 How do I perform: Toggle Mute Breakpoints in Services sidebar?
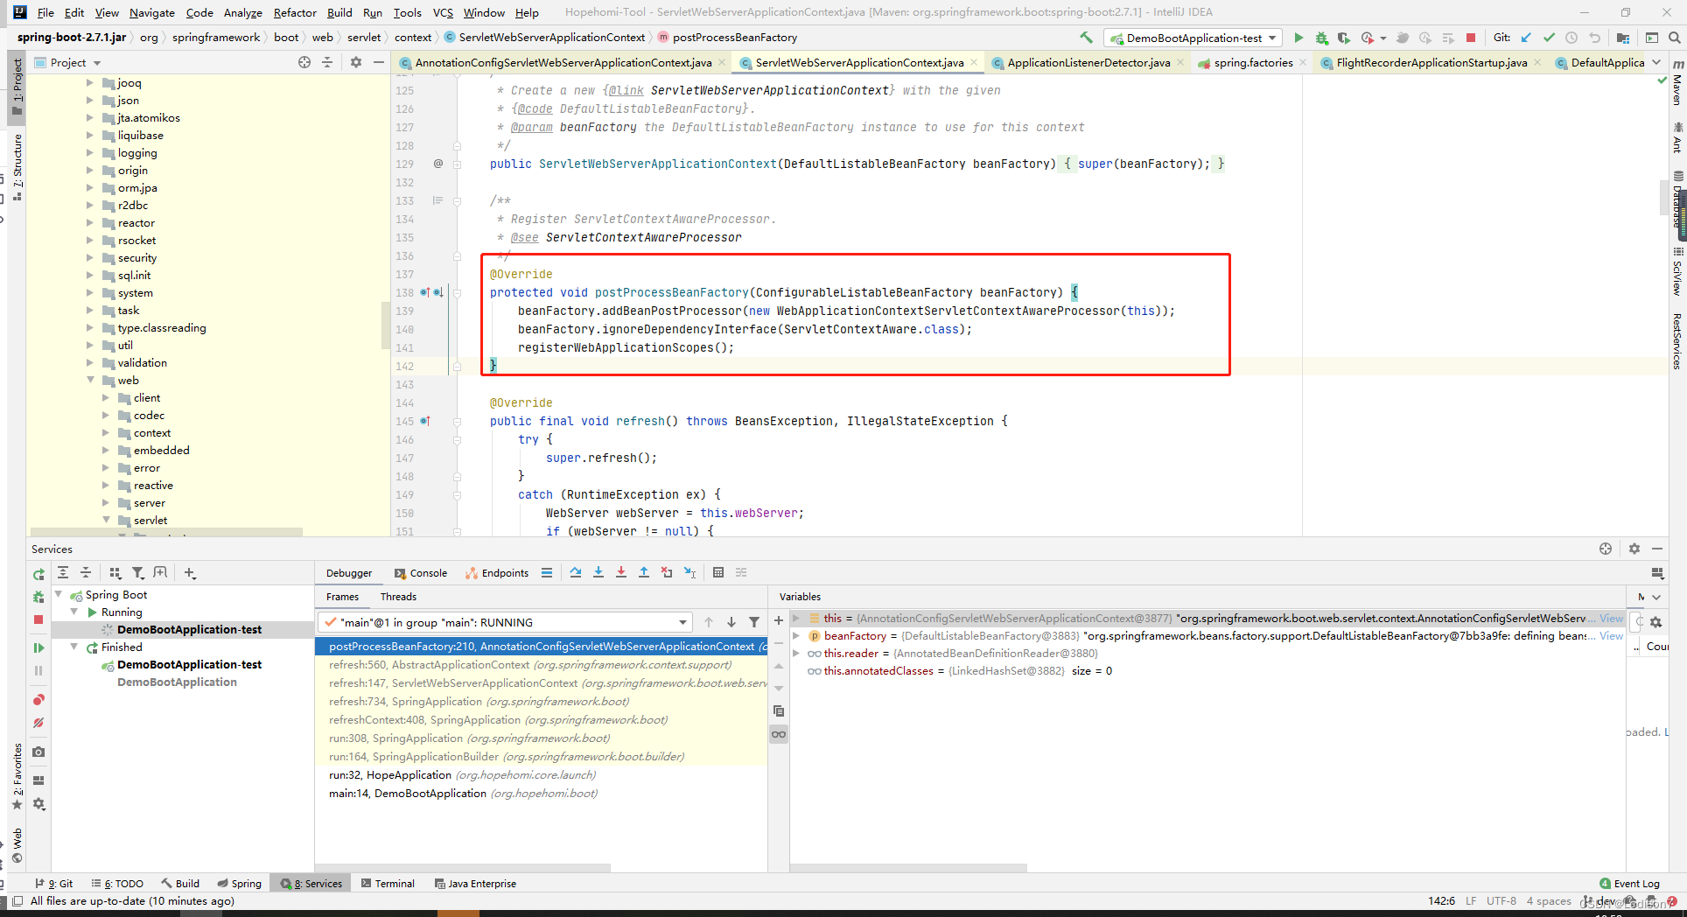[x=38, y=723]
